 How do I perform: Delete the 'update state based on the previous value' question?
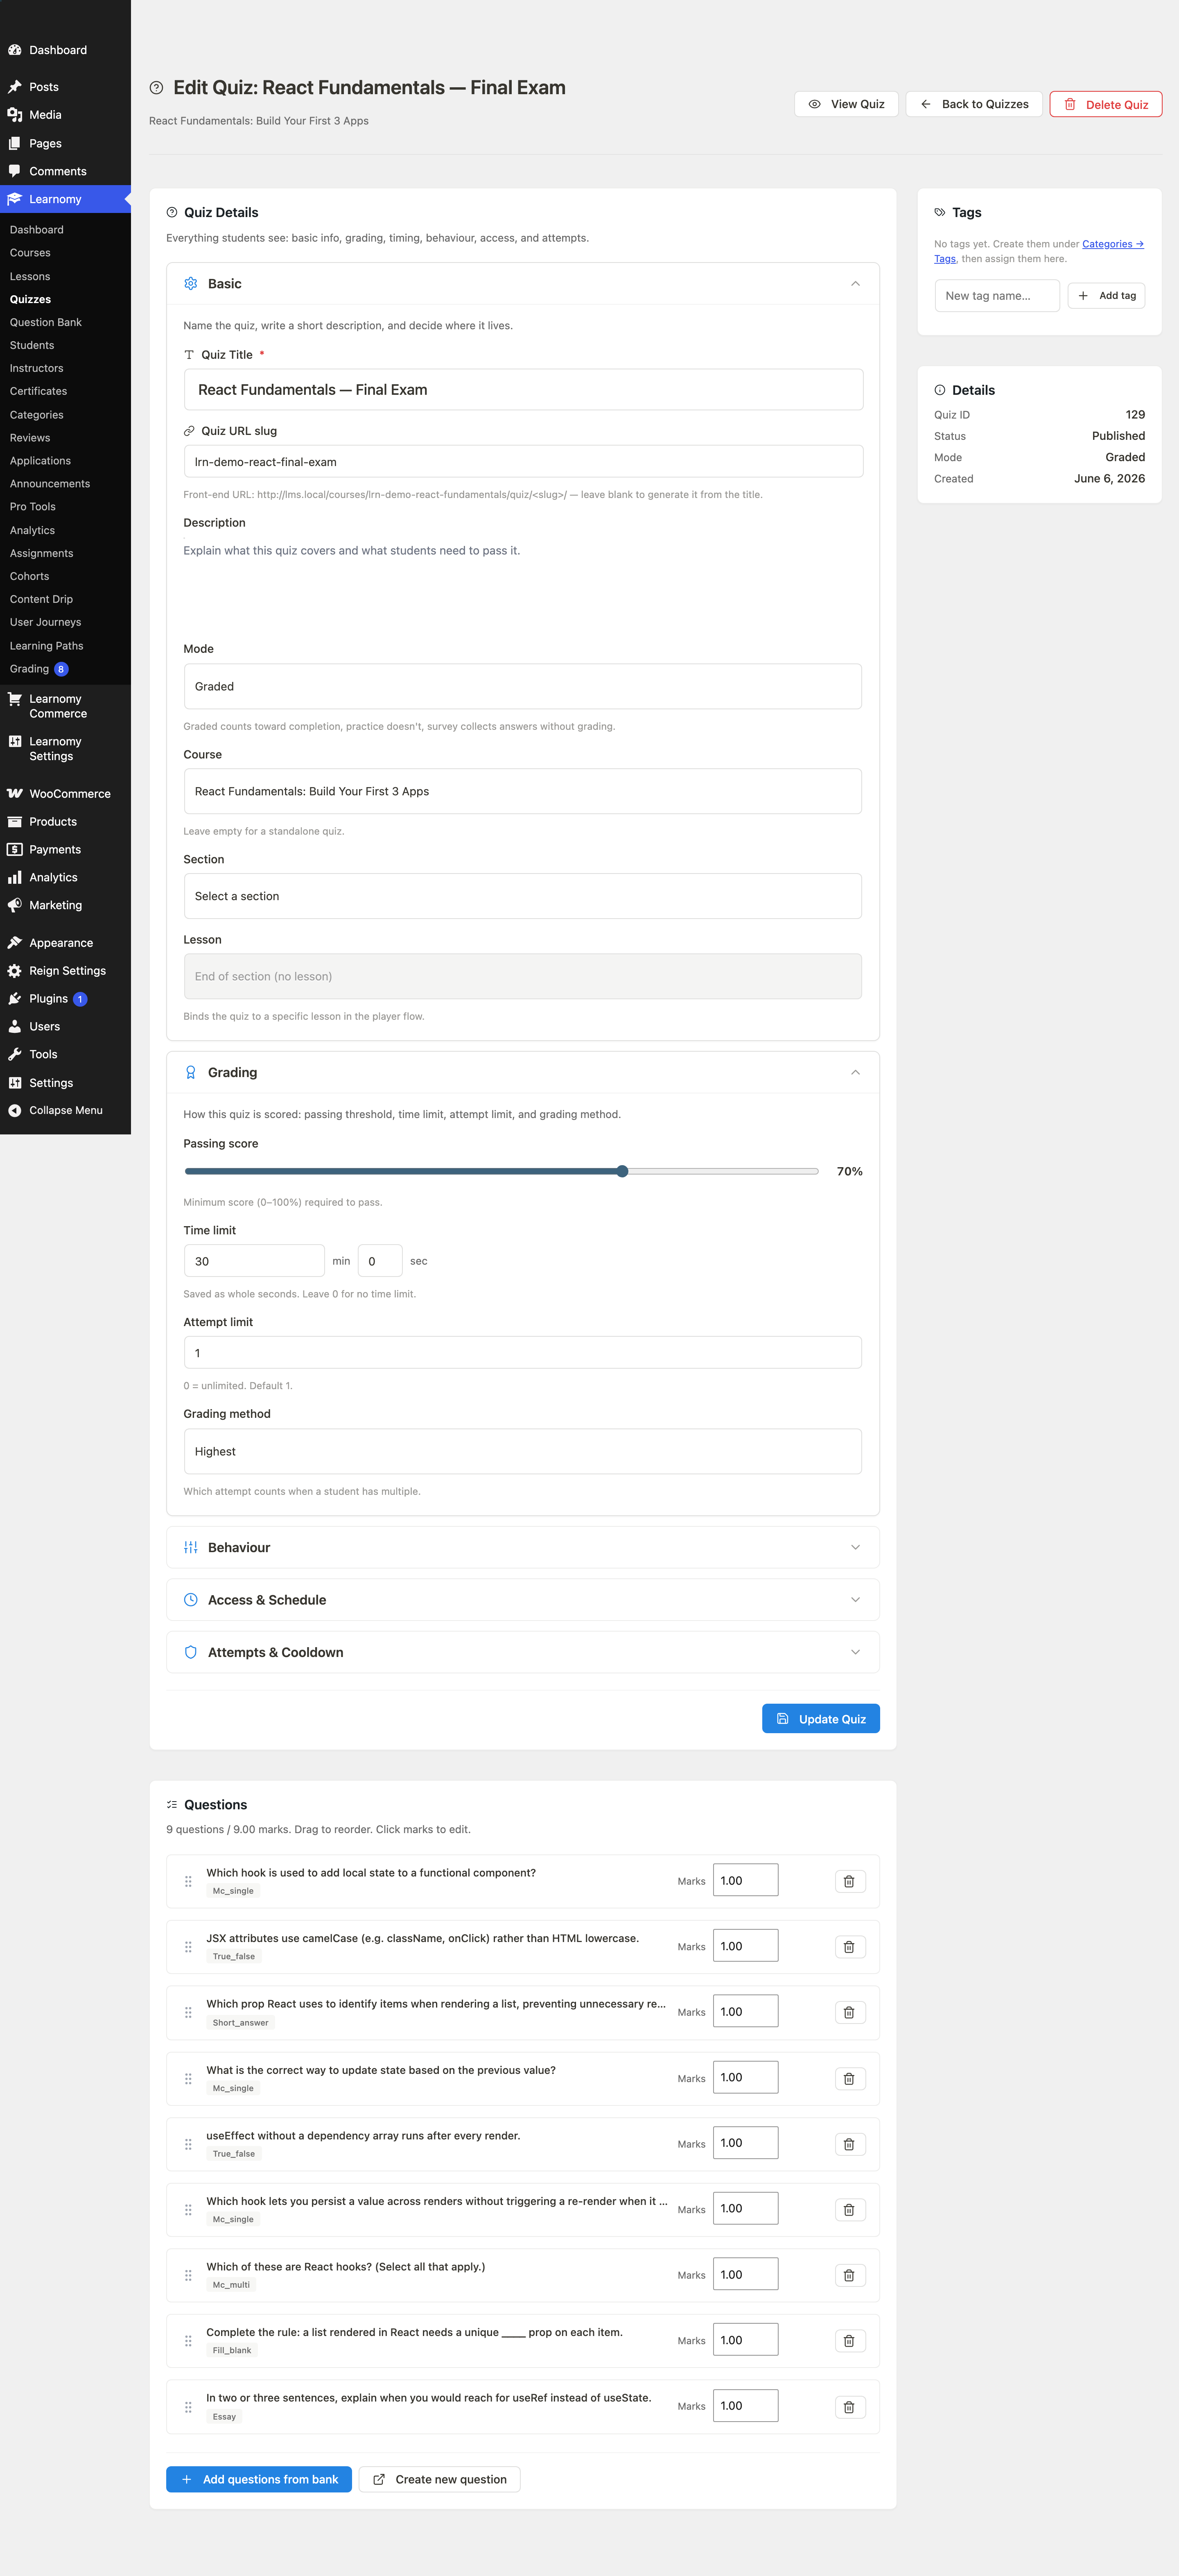coord(849,2078)
